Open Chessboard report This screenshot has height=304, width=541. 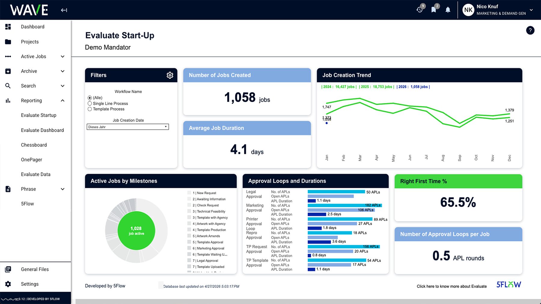(34, 145)
